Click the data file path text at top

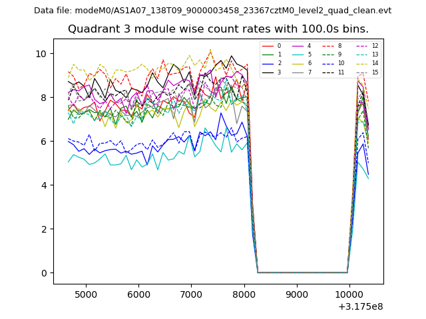(212, 11)
